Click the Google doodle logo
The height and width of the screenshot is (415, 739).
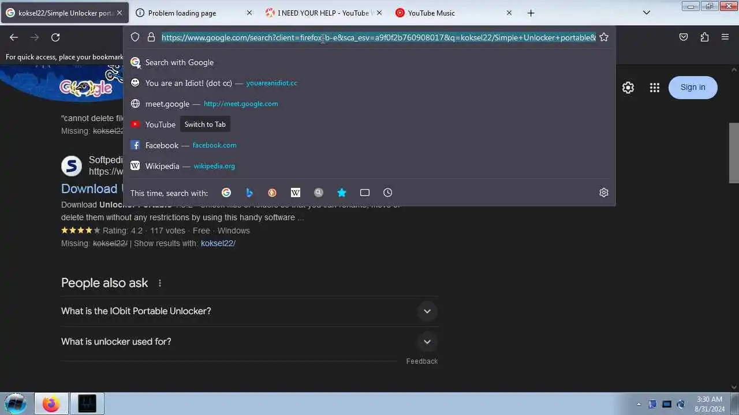pos(86,86)
